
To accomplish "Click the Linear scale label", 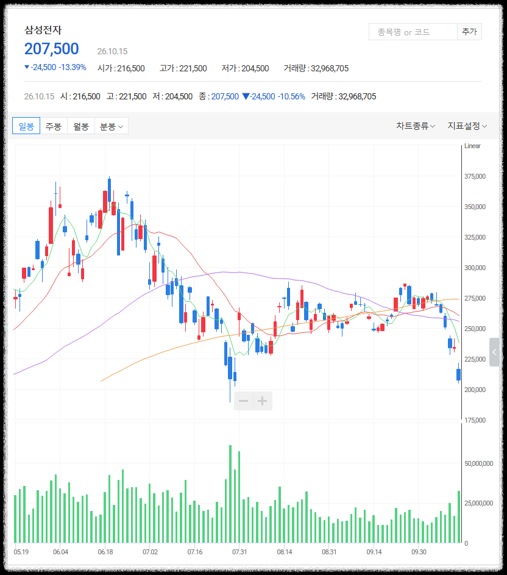I will coord(472,146).
